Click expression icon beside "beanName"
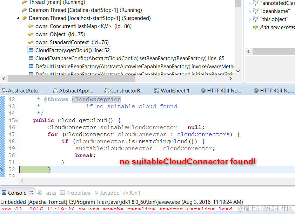This screenshot has width=295, height=214. pos(256,11)
